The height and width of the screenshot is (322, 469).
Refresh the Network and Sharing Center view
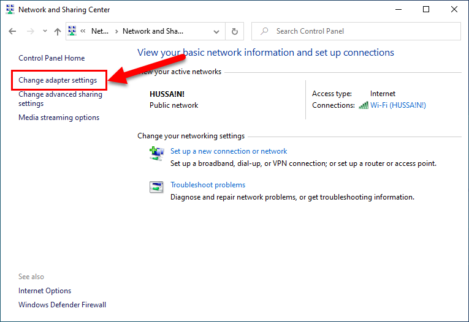click(x=234, y=31)
